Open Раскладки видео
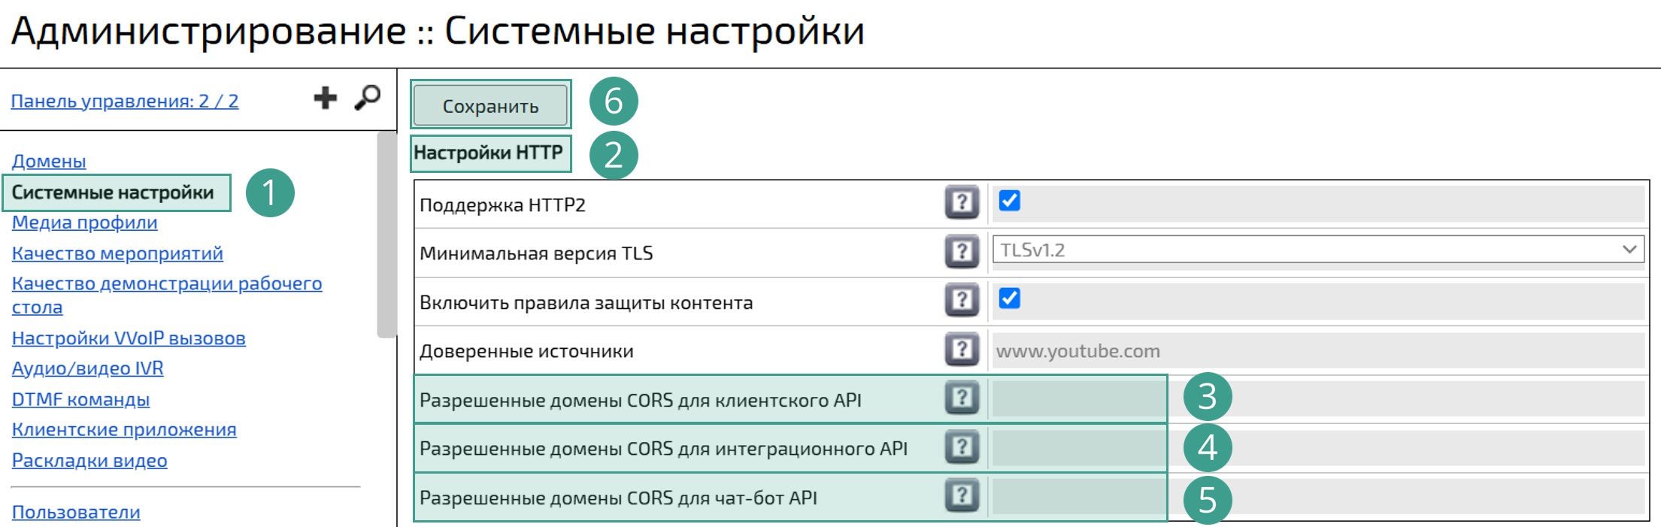The height and width of the screenshot is (527, 1661). pyautogui.click(x=89, y=460)
